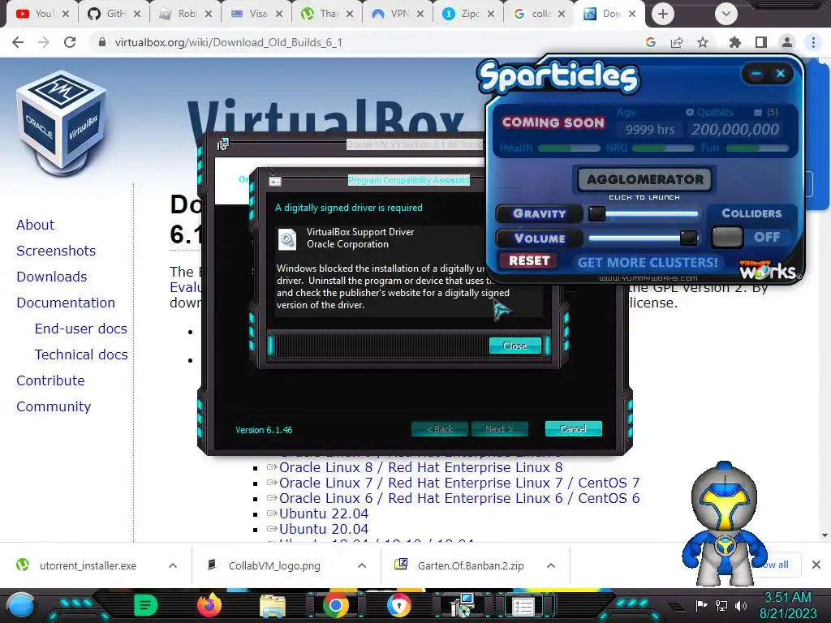The height and width of the screenshot is (623, 831).
Task: Click the VirtualBox Support Driver icon
Action: pyautogui.click(x=288, y=239)
